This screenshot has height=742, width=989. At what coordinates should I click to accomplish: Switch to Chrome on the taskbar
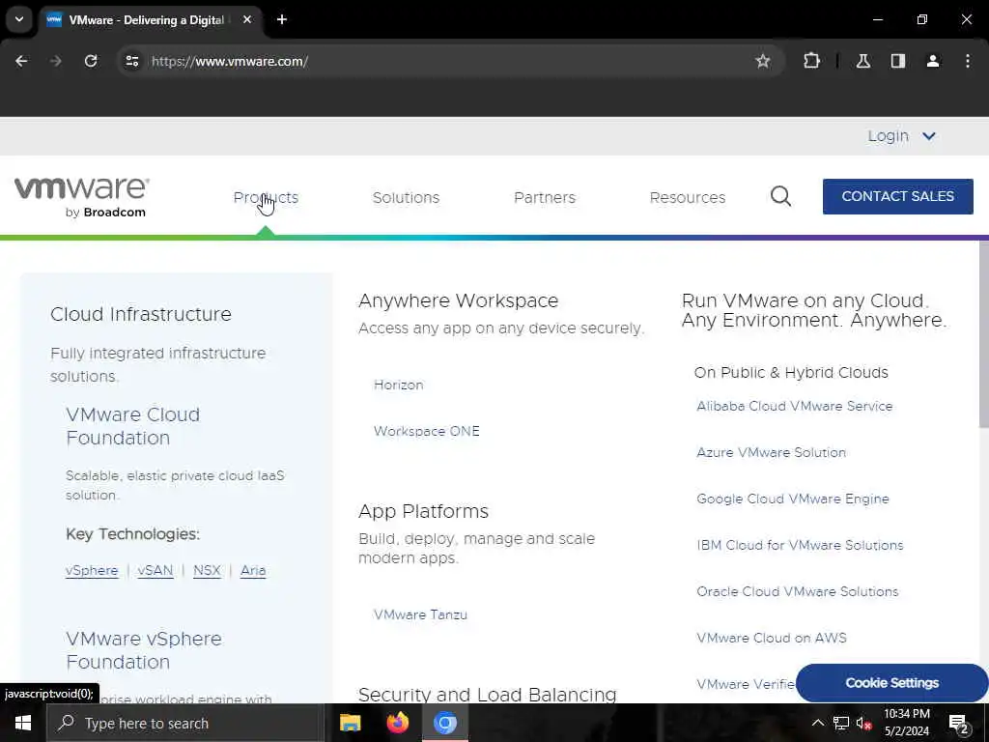click(444, 723)
